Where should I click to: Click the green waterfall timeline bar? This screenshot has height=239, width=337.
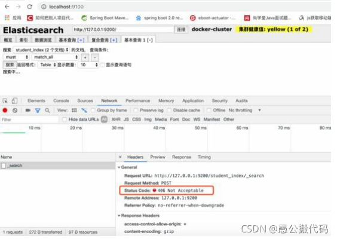[x=13, y=133]
